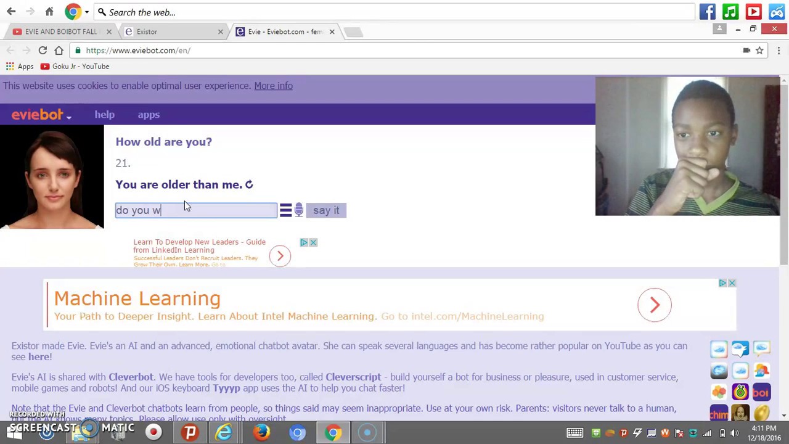Open the orange hexagons app icon

pyautogui.click(x=719, y=392)
